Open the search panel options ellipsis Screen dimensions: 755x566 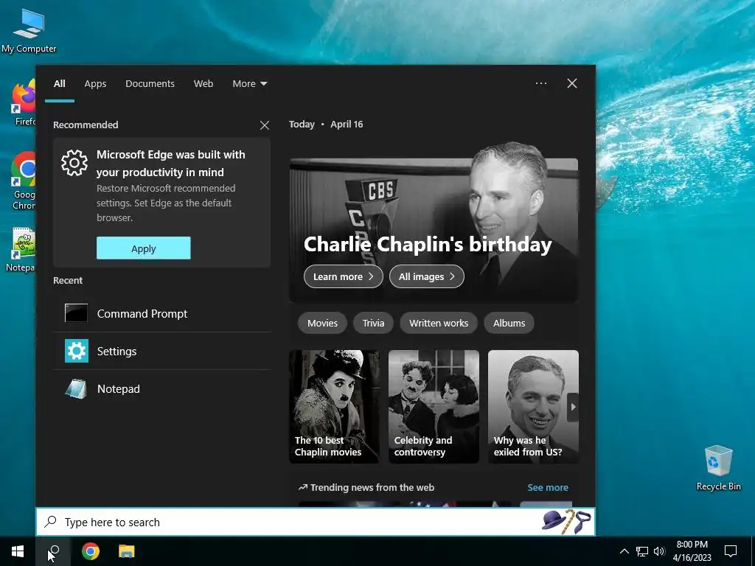[x=541, y=83]
